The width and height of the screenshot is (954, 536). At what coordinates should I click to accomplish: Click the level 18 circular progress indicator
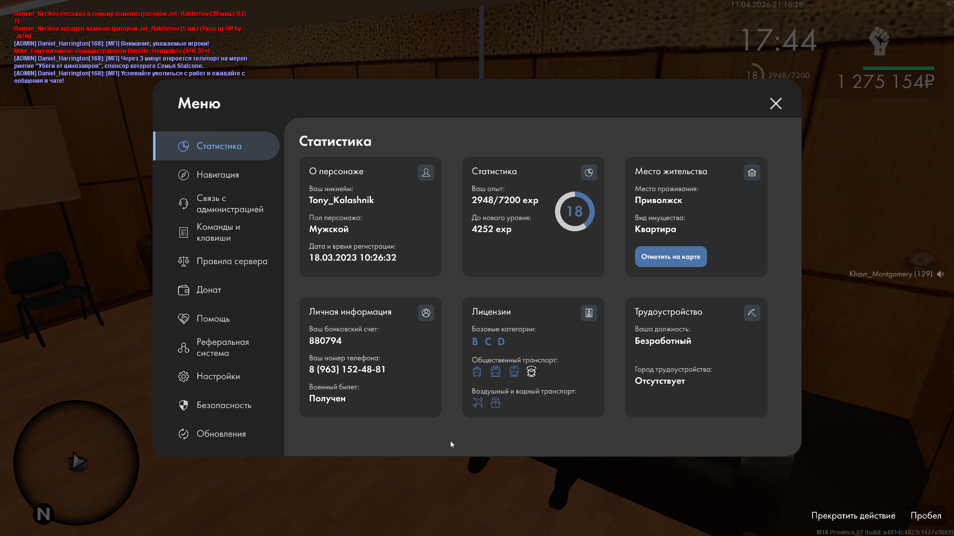tap(574, 211)
